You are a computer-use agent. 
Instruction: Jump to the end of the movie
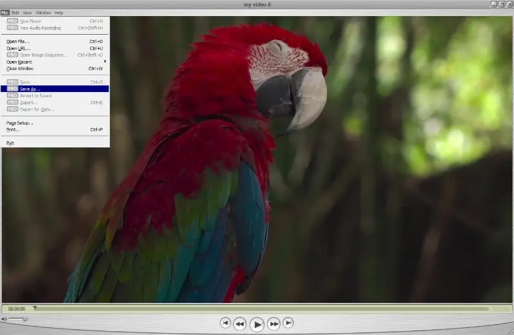(288, 323)
